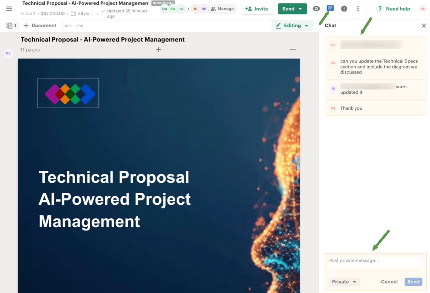
Task: Edit the document title in header
Action: (85, 3)
